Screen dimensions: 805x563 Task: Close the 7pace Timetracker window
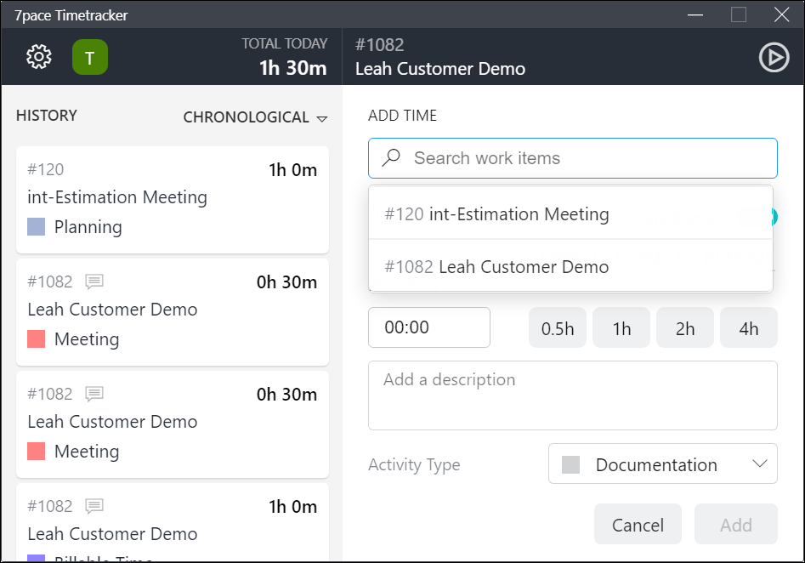click(x=781, y=14)
